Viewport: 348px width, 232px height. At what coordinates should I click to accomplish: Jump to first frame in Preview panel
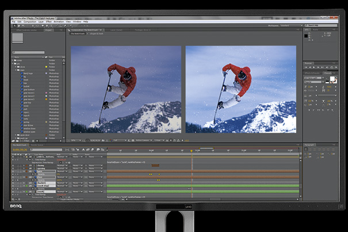(x=306, y=67)
